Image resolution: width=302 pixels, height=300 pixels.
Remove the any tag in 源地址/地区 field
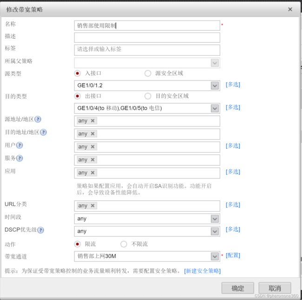click(92, 120)
